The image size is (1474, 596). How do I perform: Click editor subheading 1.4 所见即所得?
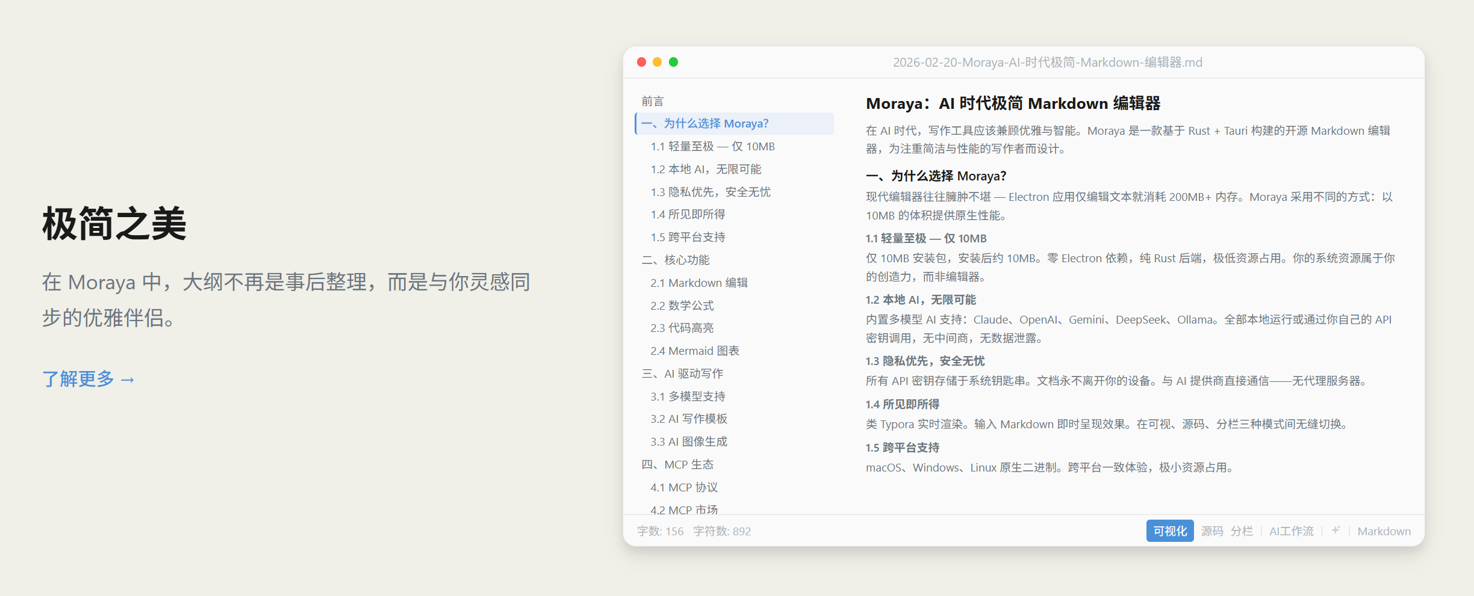(903, 404)
